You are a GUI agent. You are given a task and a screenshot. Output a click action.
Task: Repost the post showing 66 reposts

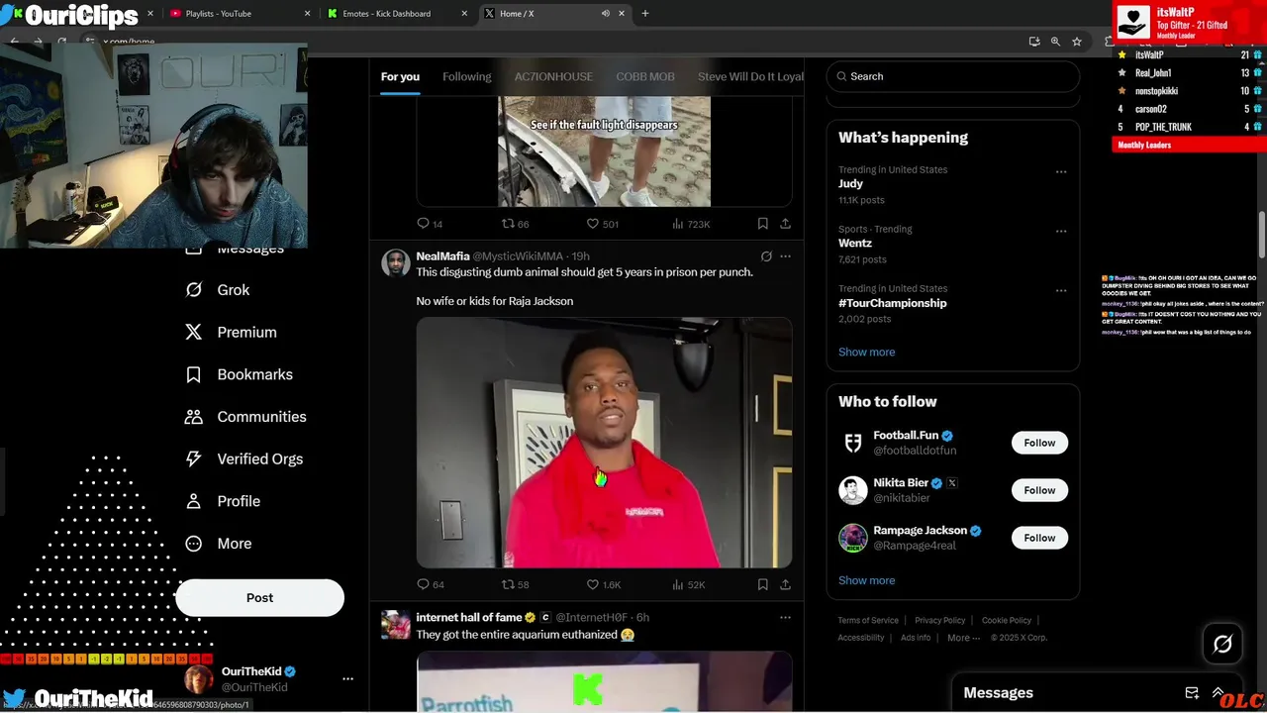516,224
